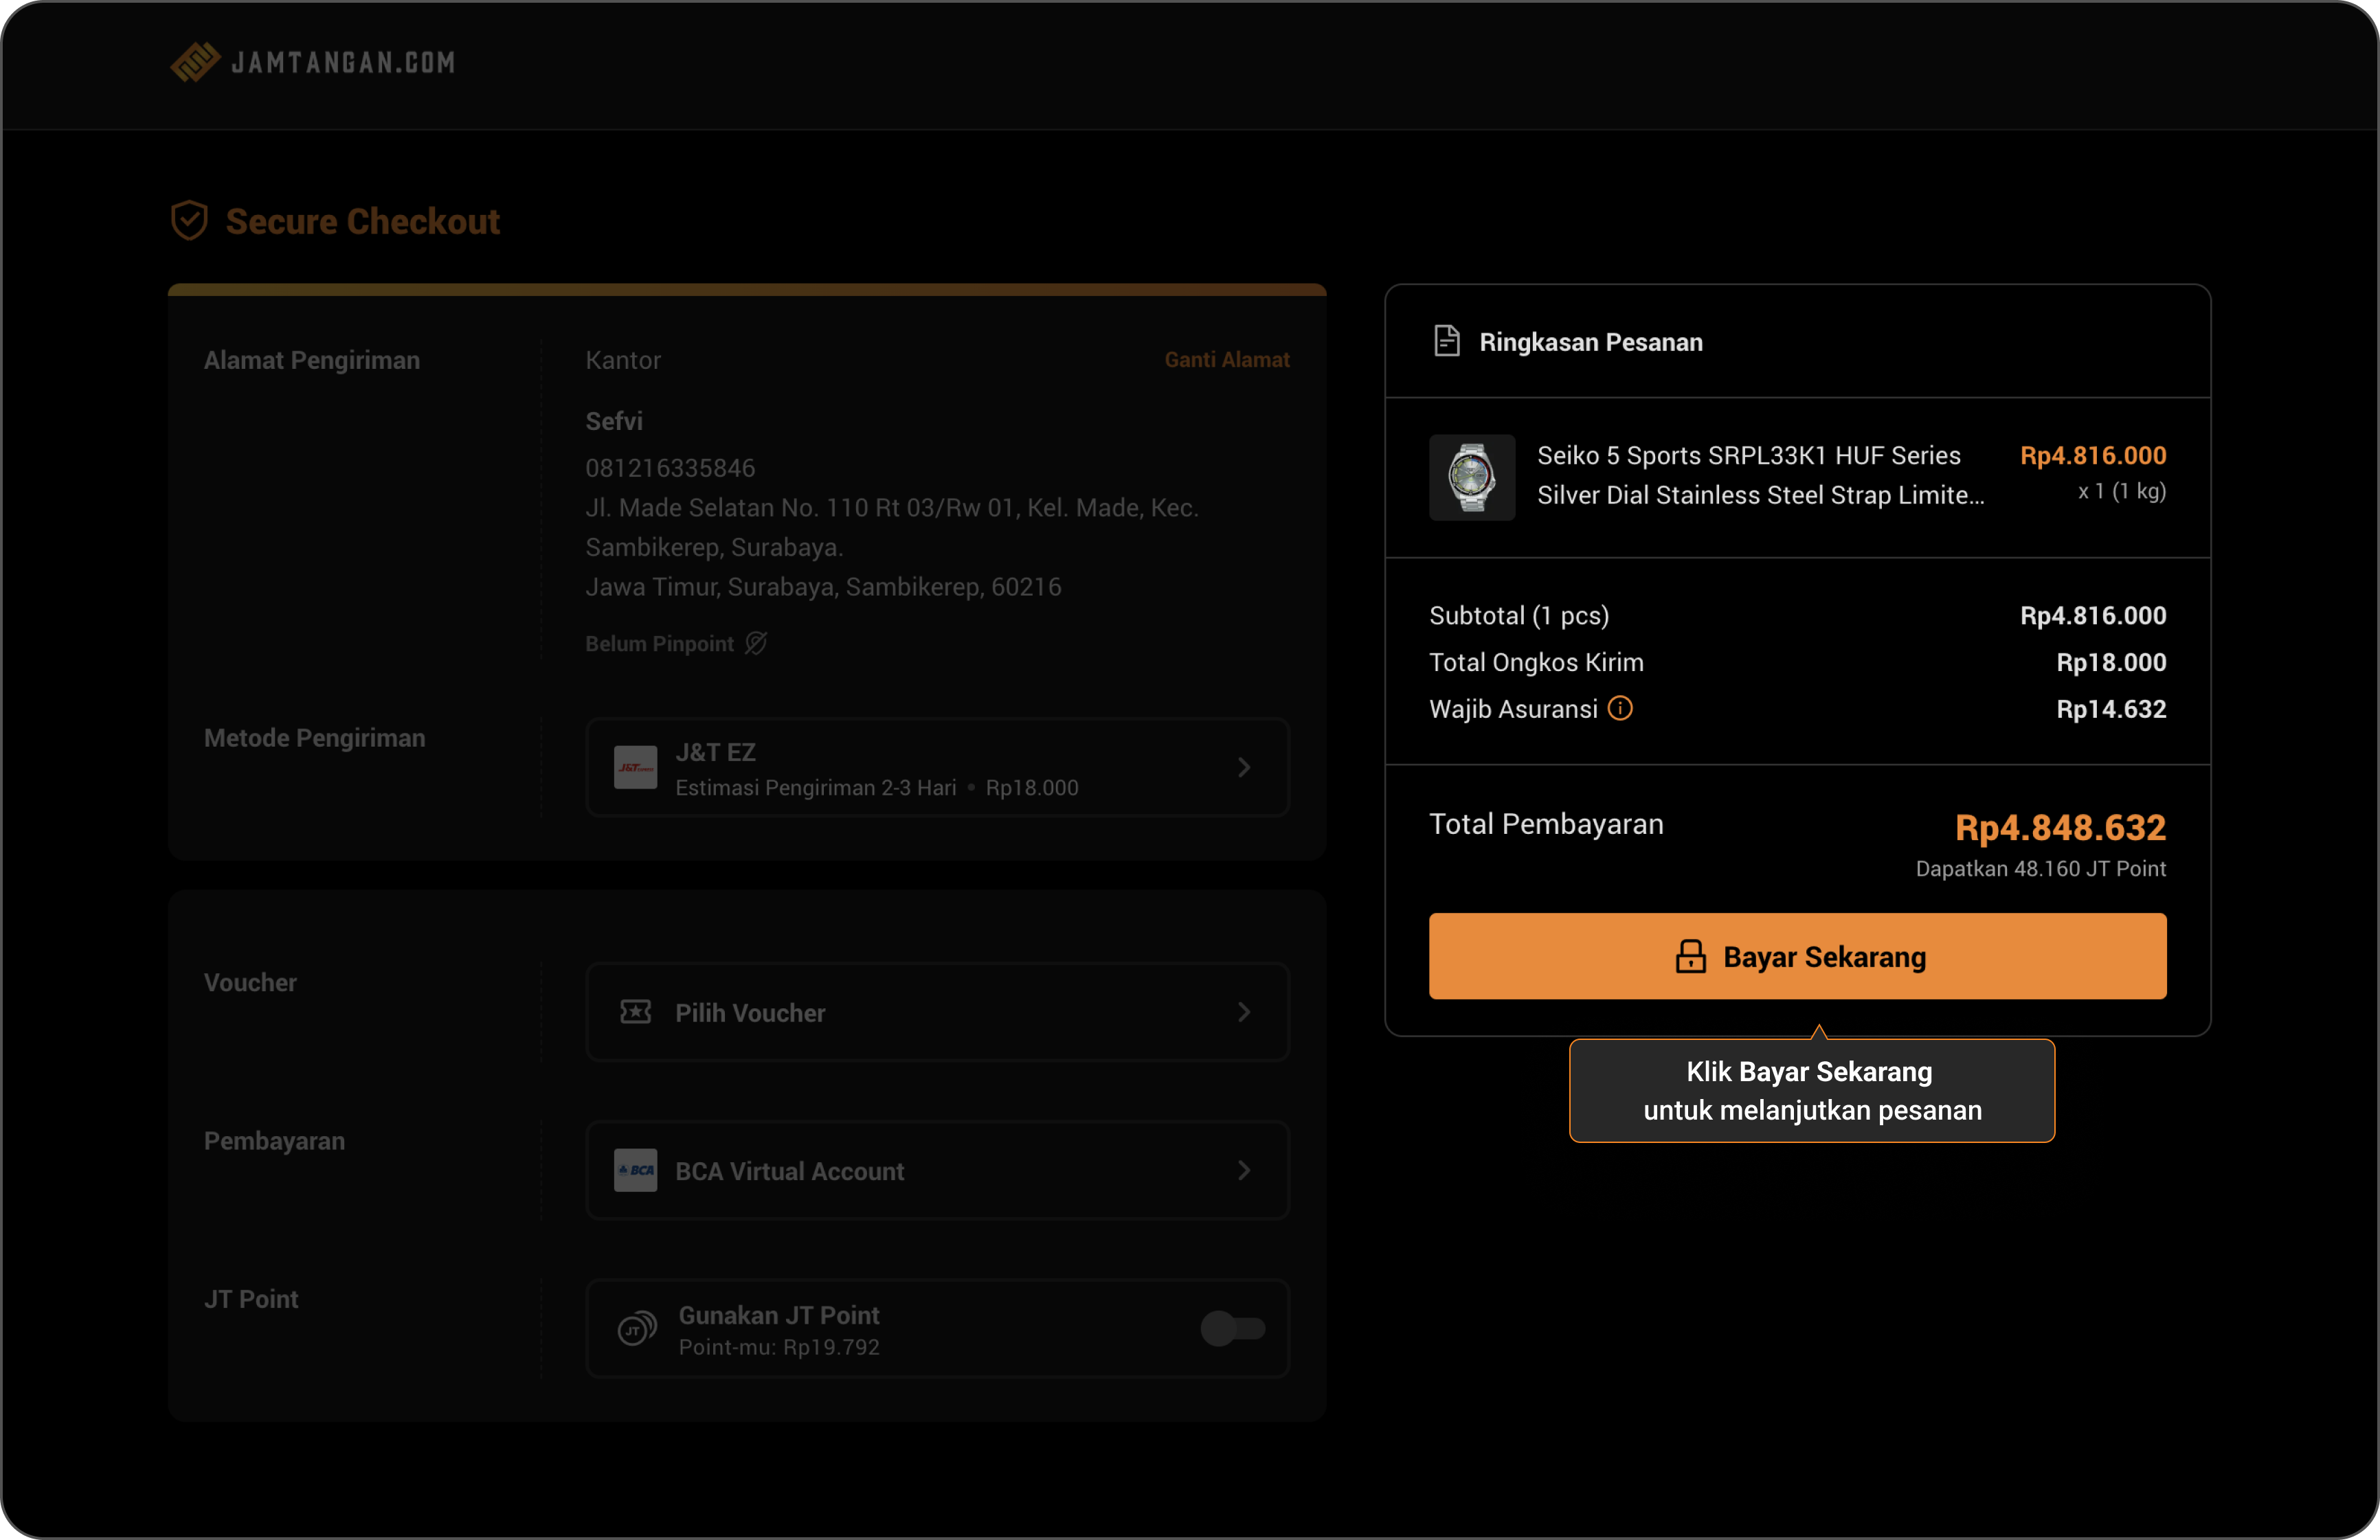Screen dimensions: 2380x1540
Task: Click the Seiko 5 Sports product name
Action: coord(1760,475)
